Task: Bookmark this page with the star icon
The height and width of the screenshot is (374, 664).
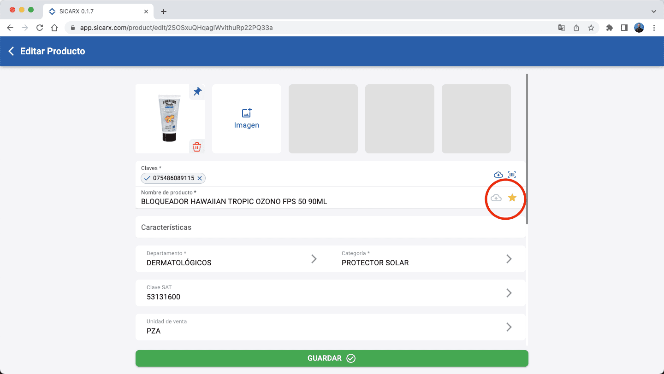Action: pos(591,28)
